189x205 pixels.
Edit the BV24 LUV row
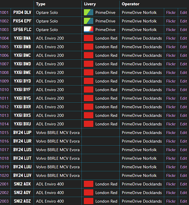[183, 175]
